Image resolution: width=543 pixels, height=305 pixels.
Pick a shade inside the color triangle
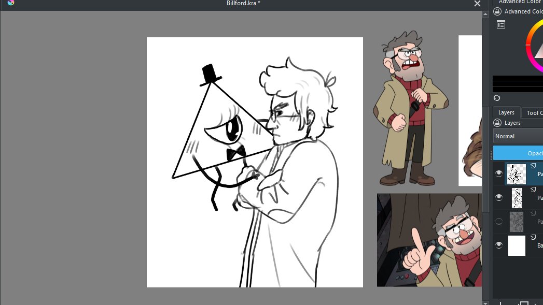pos(539,52)
